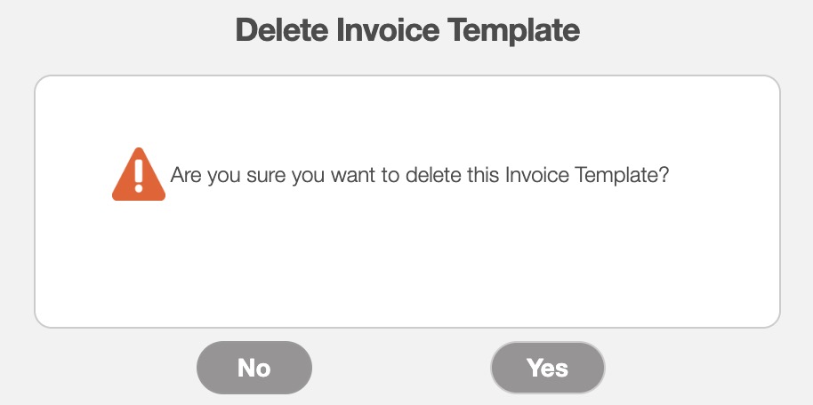813x405 pixels.
Task: Click the No button
Action: [x=254, y=367]
